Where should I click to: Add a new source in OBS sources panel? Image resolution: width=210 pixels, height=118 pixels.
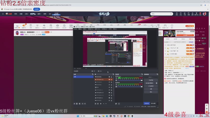pos(96,104)
